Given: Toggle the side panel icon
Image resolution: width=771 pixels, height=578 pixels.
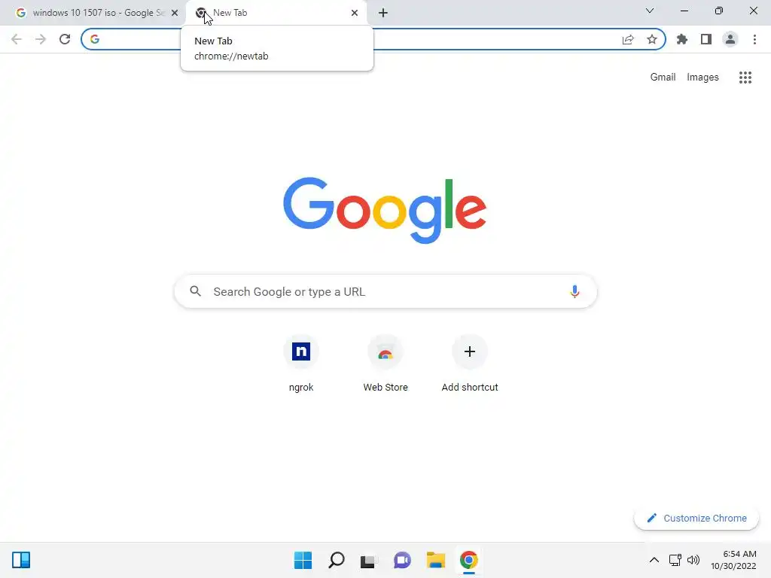Looking at the screenshot, I should pos(706,39).
